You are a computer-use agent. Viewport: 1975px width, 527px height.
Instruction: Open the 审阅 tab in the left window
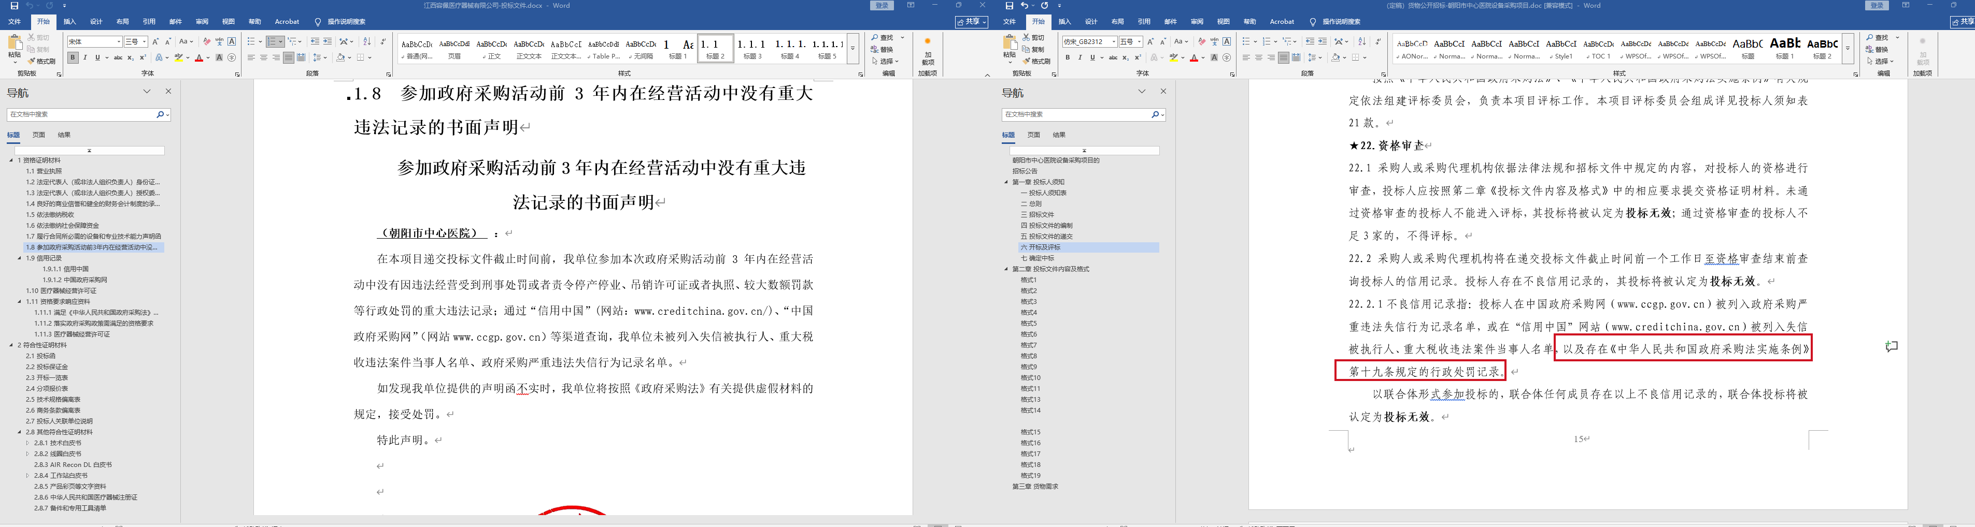tap(202, 21)
